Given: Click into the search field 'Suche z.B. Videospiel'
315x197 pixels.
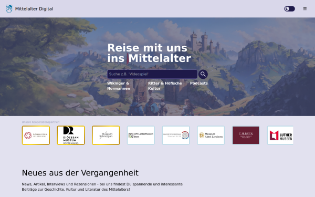Looking at the screenshot, I should [152, 74].
